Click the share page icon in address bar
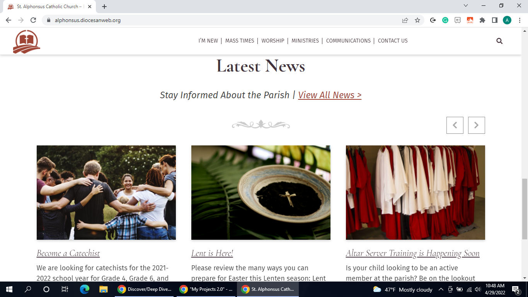 tap(405, 20)
